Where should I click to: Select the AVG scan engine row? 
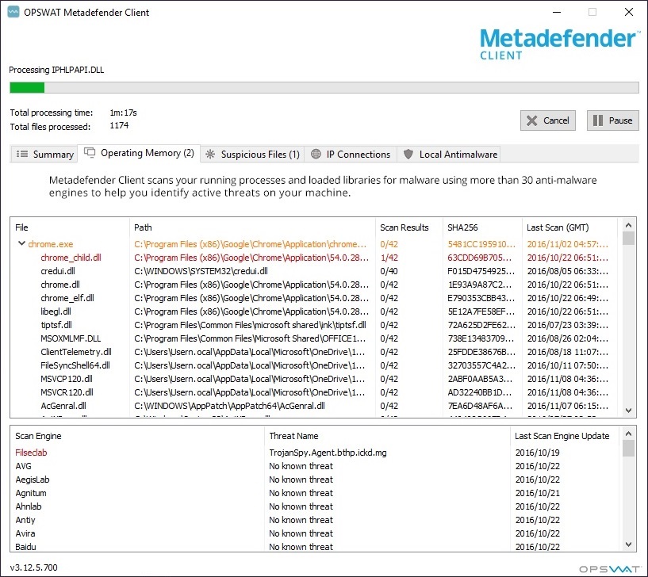316,466
